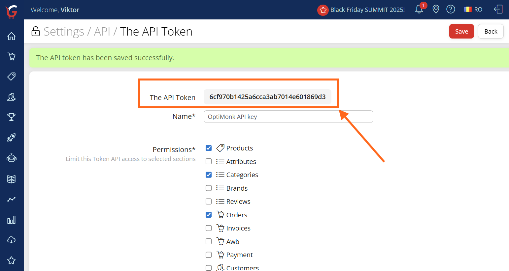This screenshot has width=509, height=271.
Task: Uncheck the Products permission checkbox
Action: point(209,148)
